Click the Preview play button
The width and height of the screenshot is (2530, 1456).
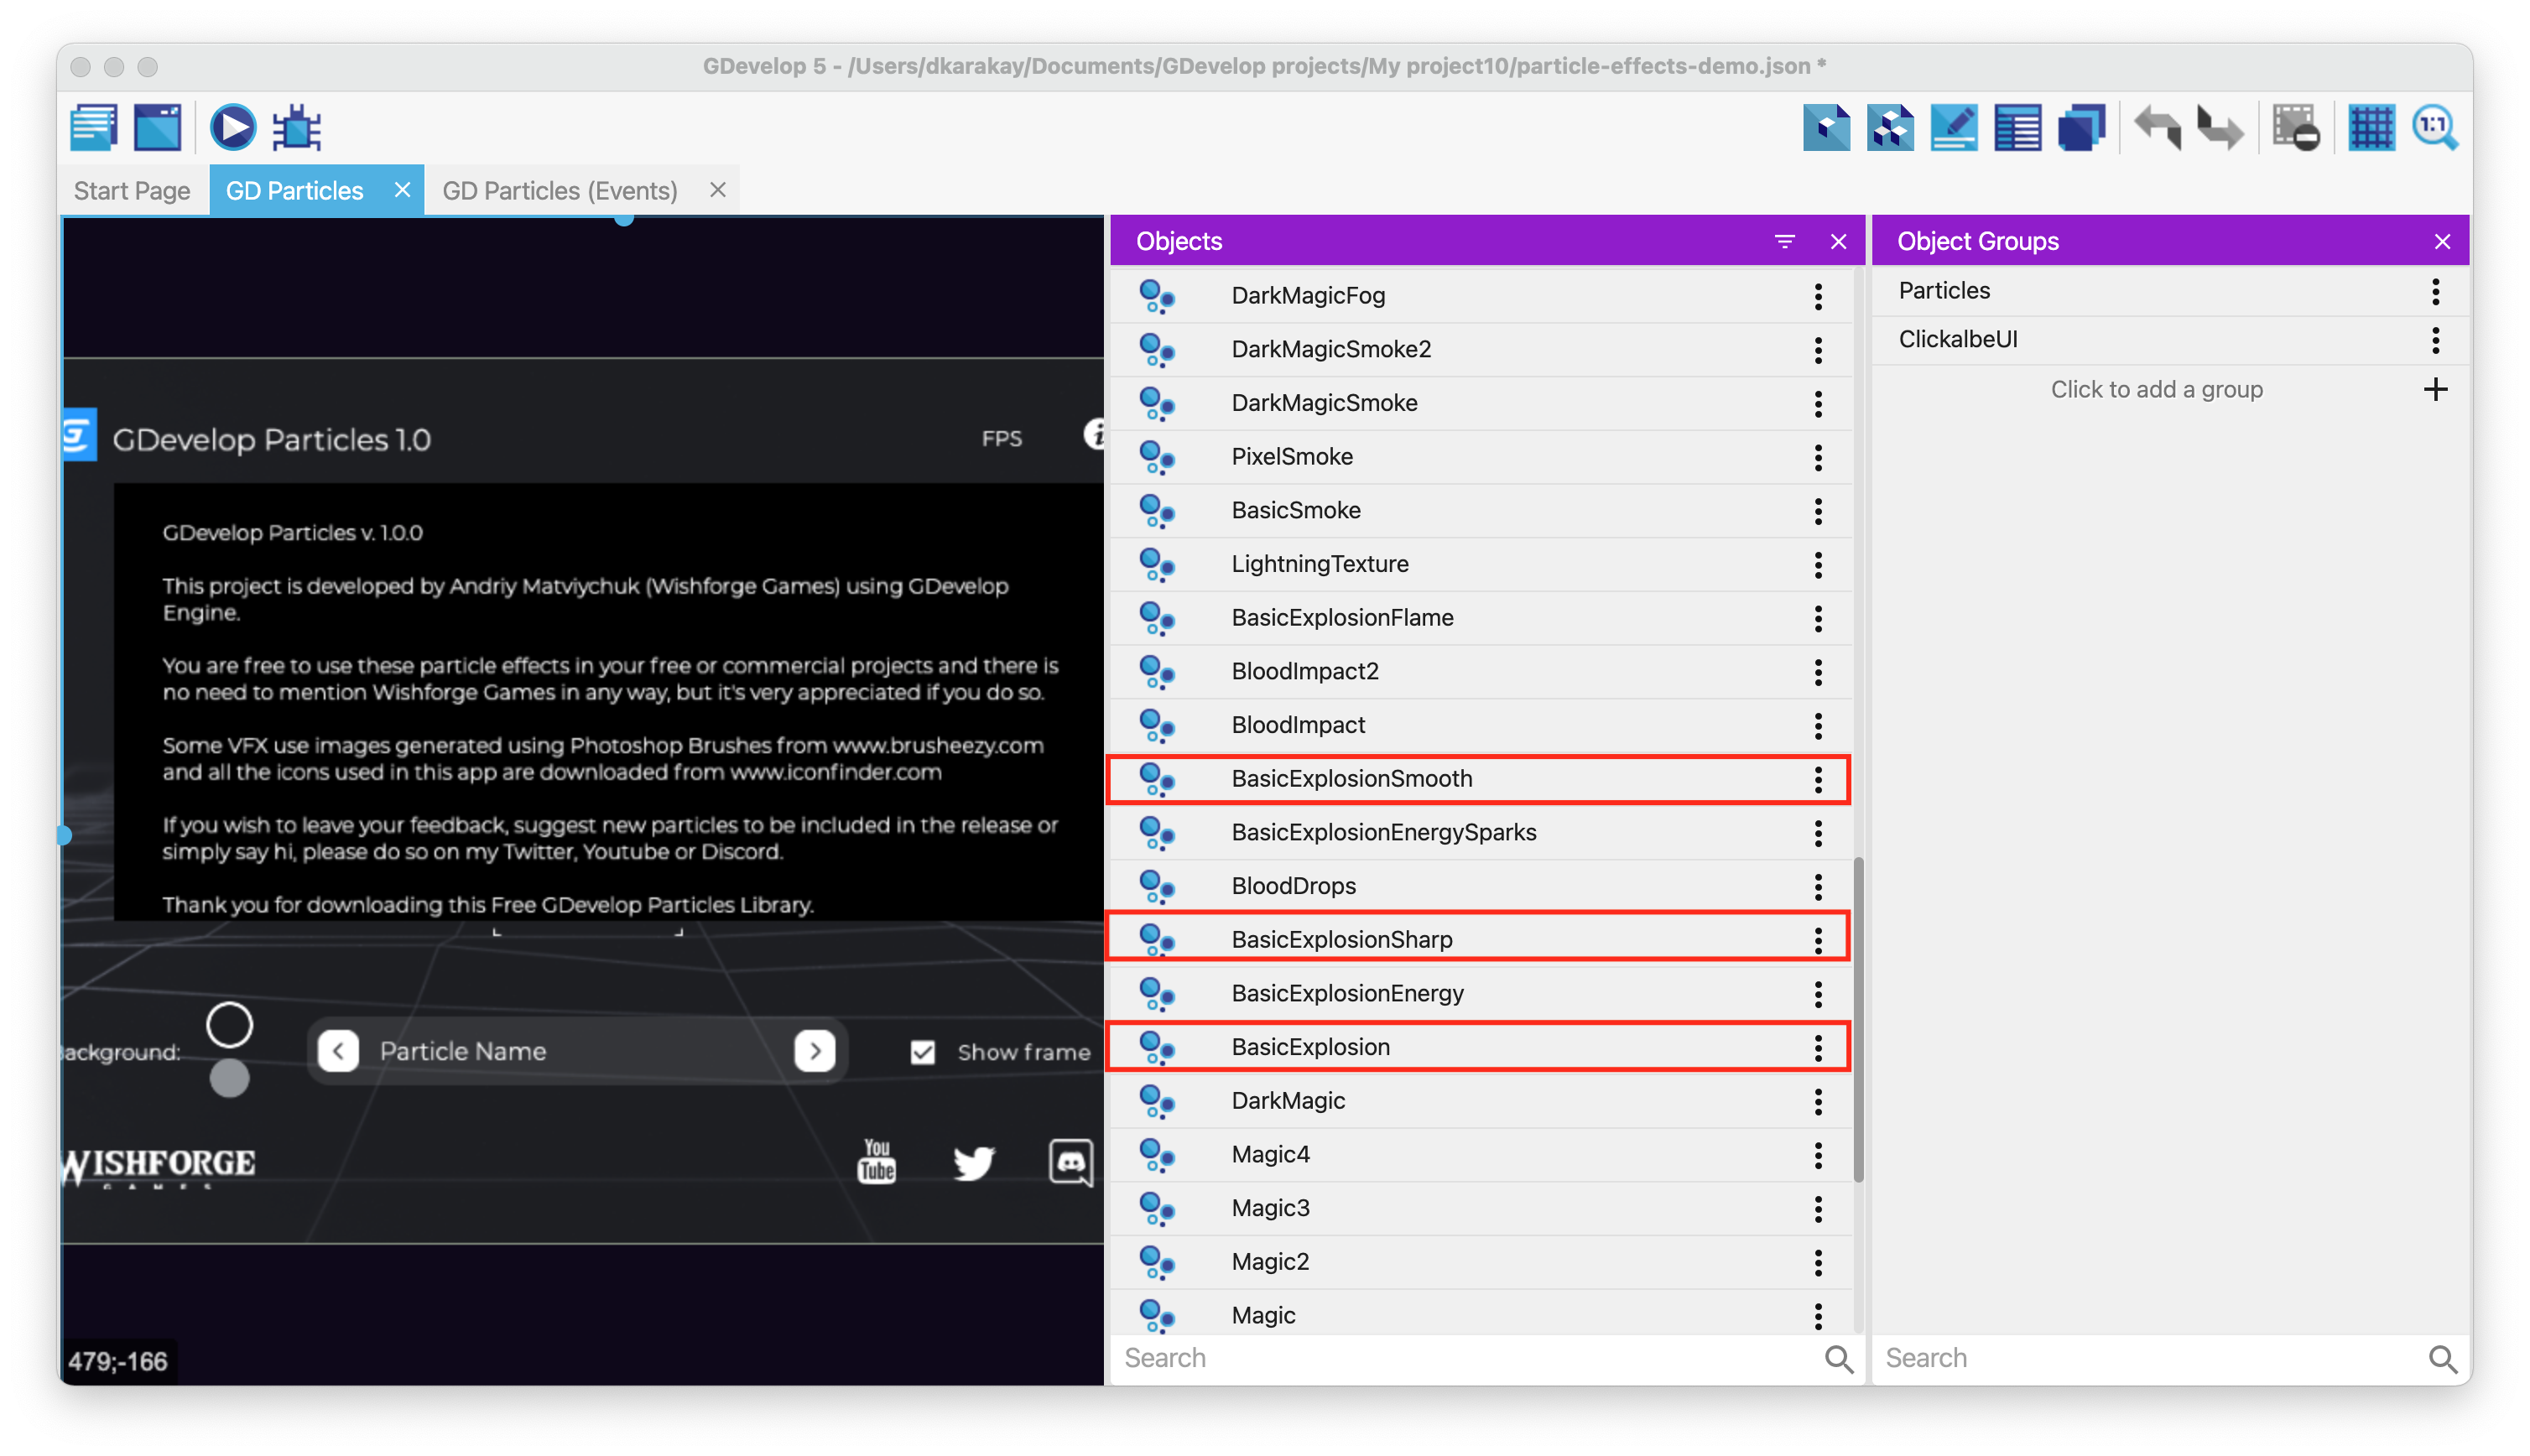coord(232,128)
